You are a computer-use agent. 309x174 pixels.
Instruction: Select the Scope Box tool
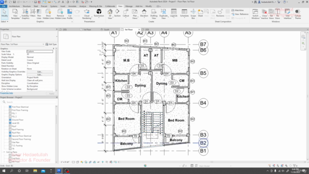[x=193, y=14]
